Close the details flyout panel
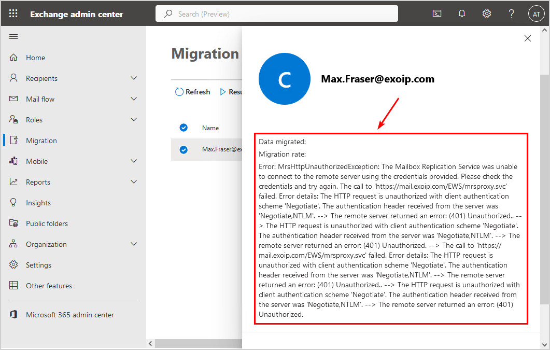This screenshot has height=350, width=550. click(x=528, y=38)
